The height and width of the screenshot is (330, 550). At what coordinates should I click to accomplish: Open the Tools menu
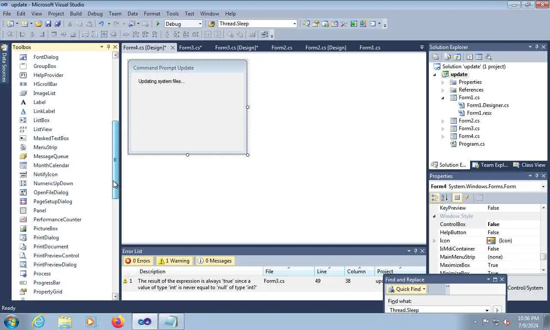173,14
